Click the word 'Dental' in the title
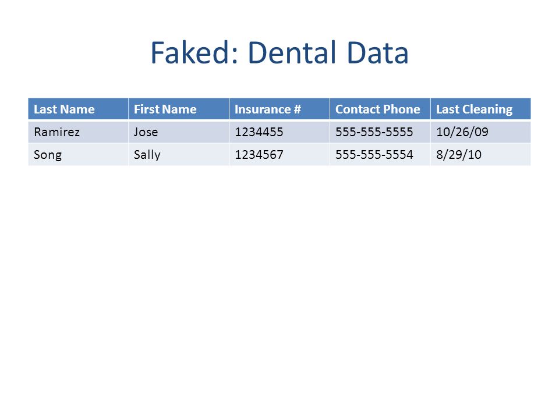 [x=292, y=53]
